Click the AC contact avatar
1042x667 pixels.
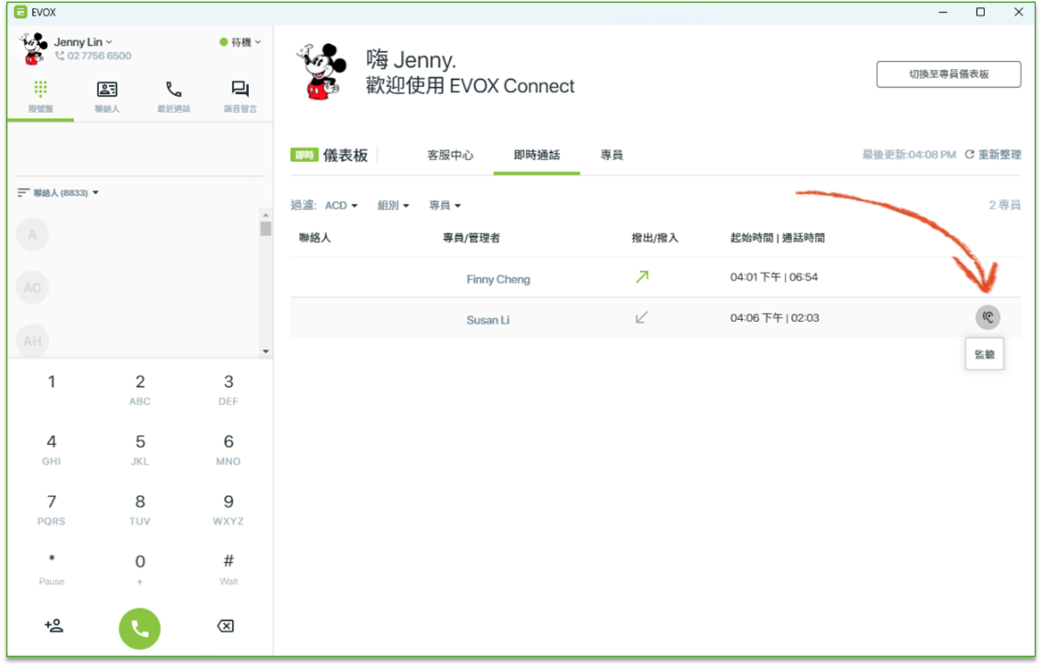tap(32, 288)
